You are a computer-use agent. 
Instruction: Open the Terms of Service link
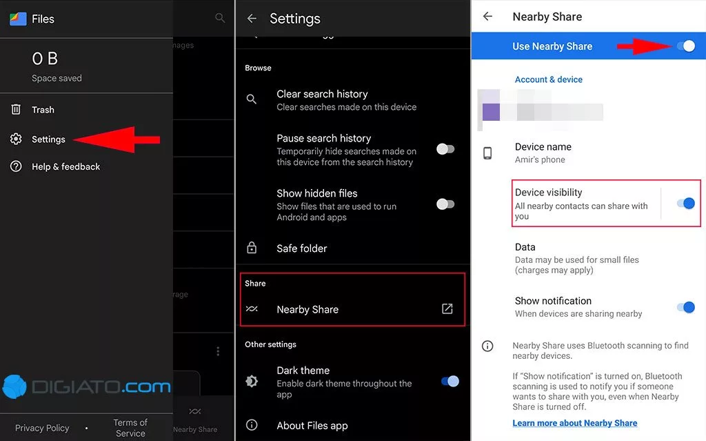[130, 428]
